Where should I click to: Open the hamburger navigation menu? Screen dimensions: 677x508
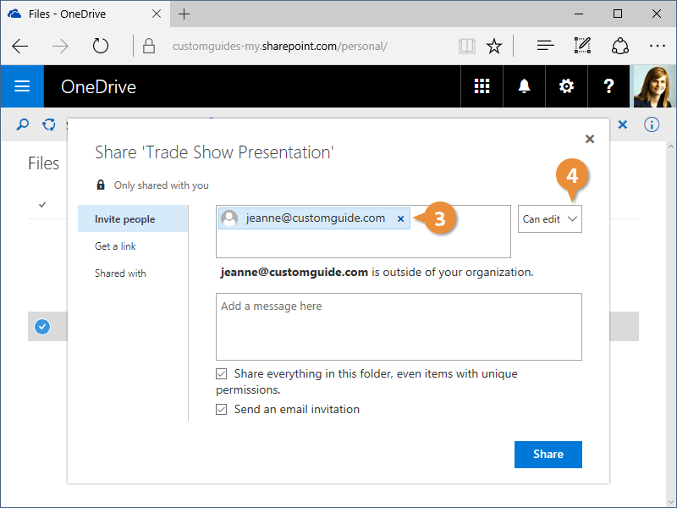pyautogui.click(x=22, y=86)
